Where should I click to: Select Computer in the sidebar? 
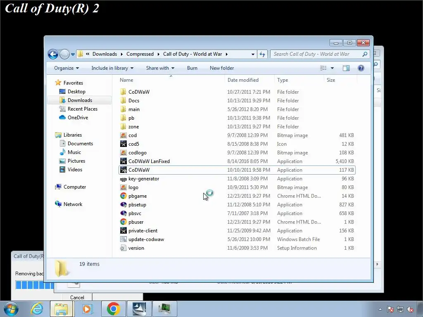(70, 187)
